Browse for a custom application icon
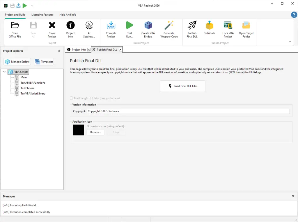The image size is (298, 222). [96, 132]
